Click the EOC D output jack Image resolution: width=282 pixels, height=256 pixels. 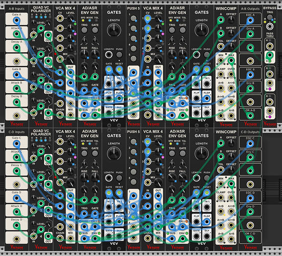pyautogui.click(x=250, y=198)
